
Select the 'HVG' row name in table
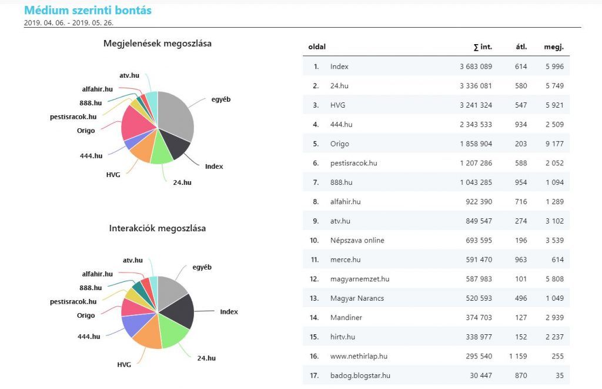click(x=337, y=105)
